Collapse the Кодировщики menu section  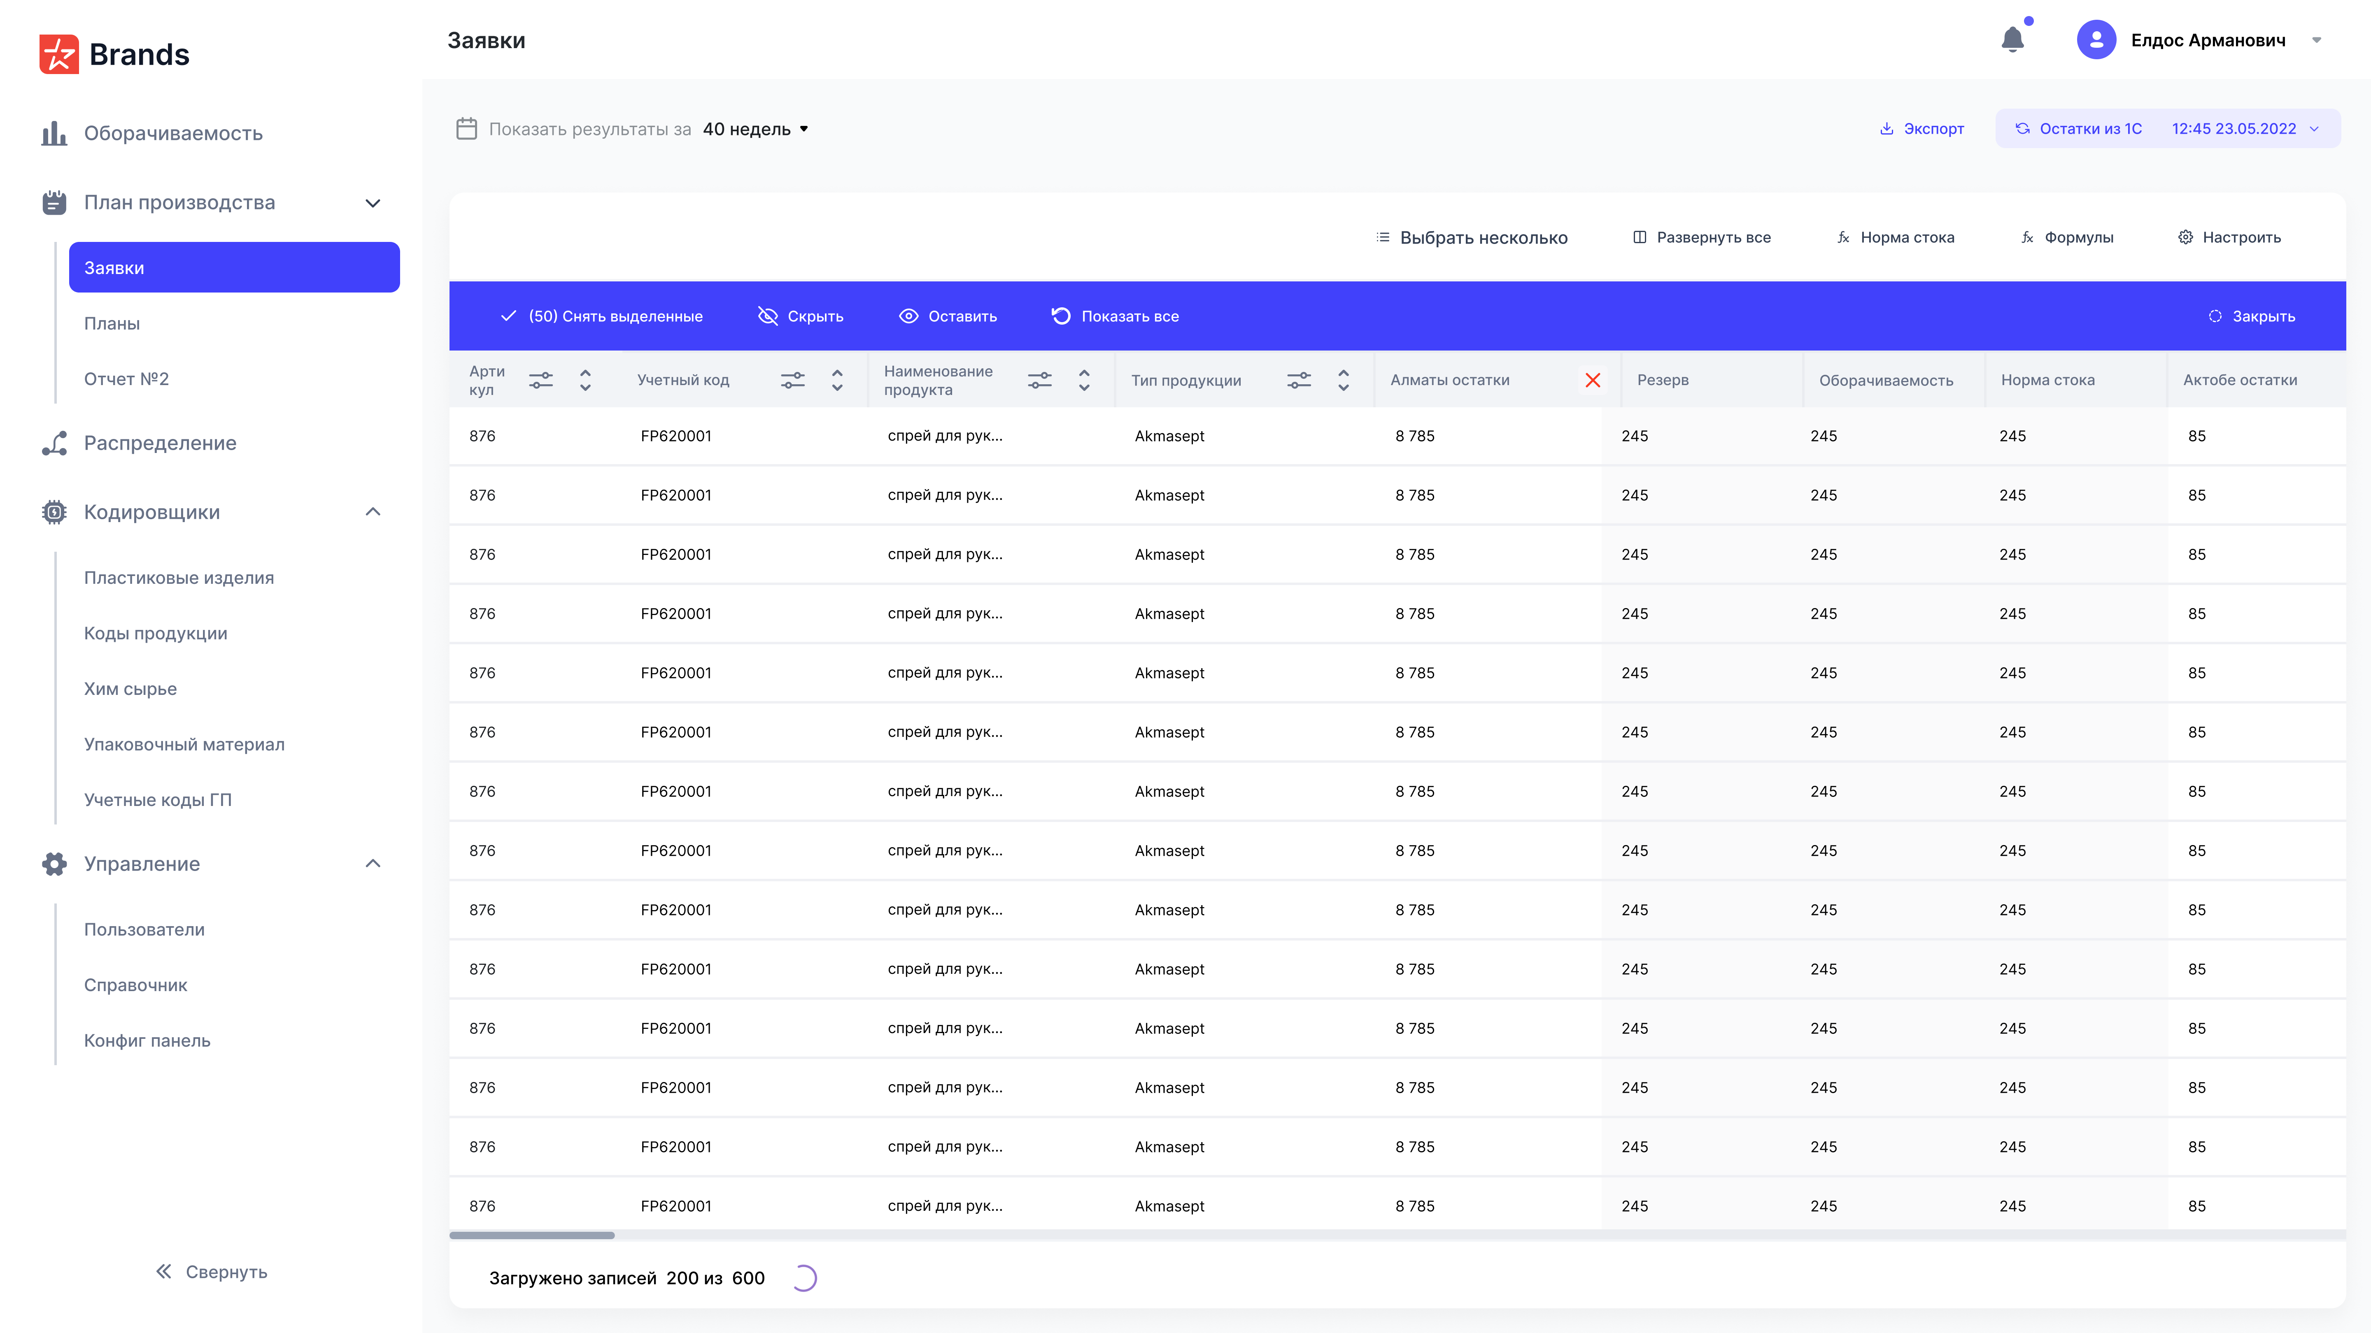coord(373,511)
